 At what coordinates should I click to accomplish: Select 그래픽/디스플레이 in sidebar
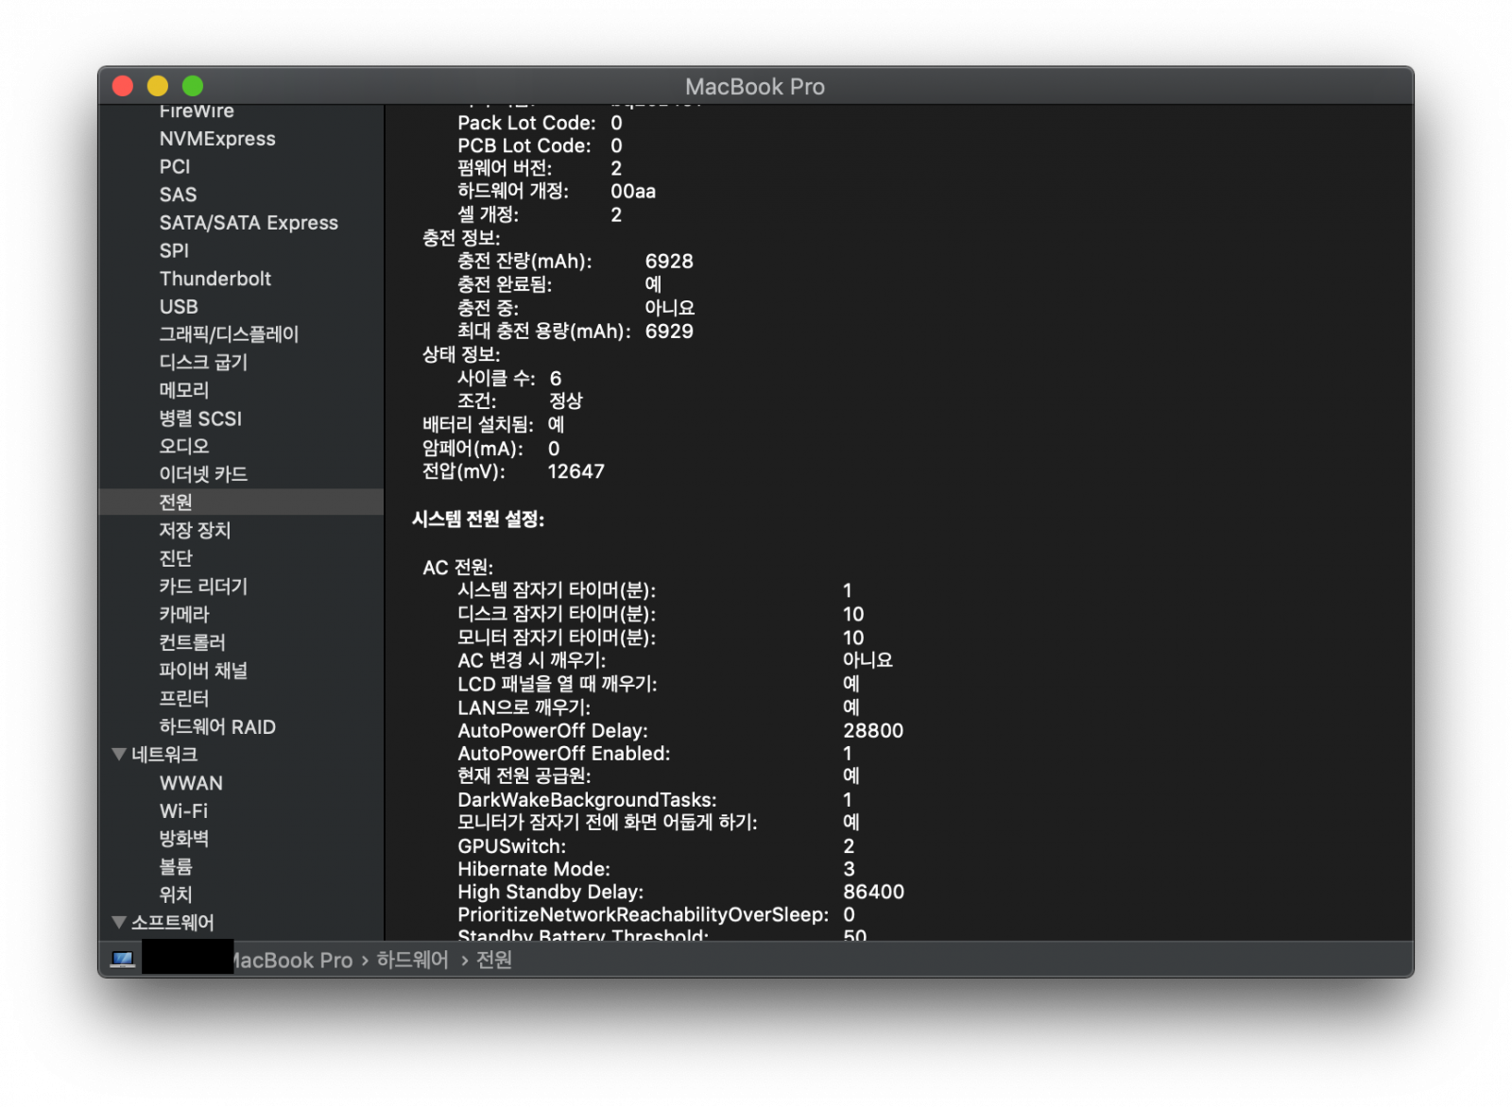pyautogui.click(x=229, y=334)
